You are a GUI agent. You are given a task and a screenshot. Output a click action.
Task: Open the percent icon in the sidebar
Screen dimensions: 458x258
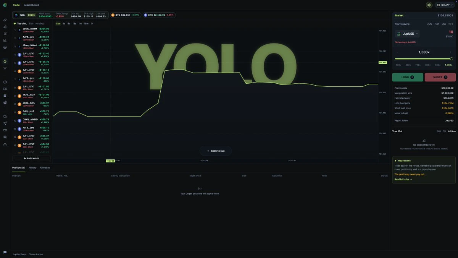(x=5, y=34)
